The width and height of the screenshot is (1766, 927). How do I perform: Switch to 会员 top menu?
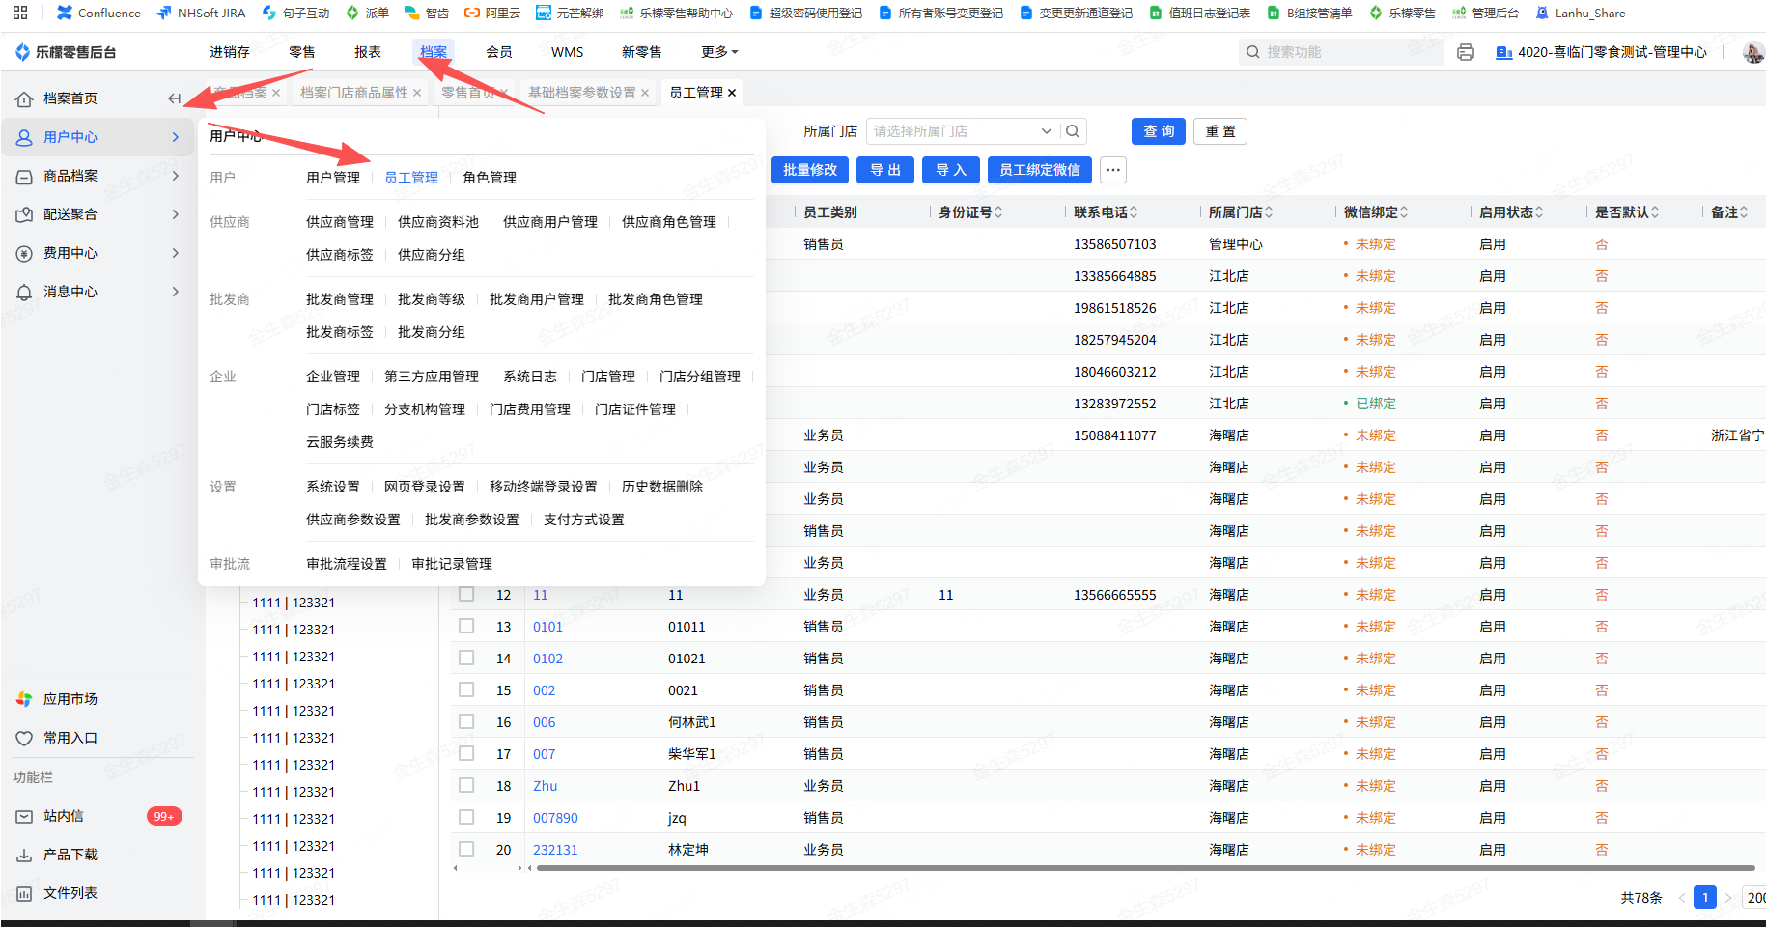click(499, 52)
